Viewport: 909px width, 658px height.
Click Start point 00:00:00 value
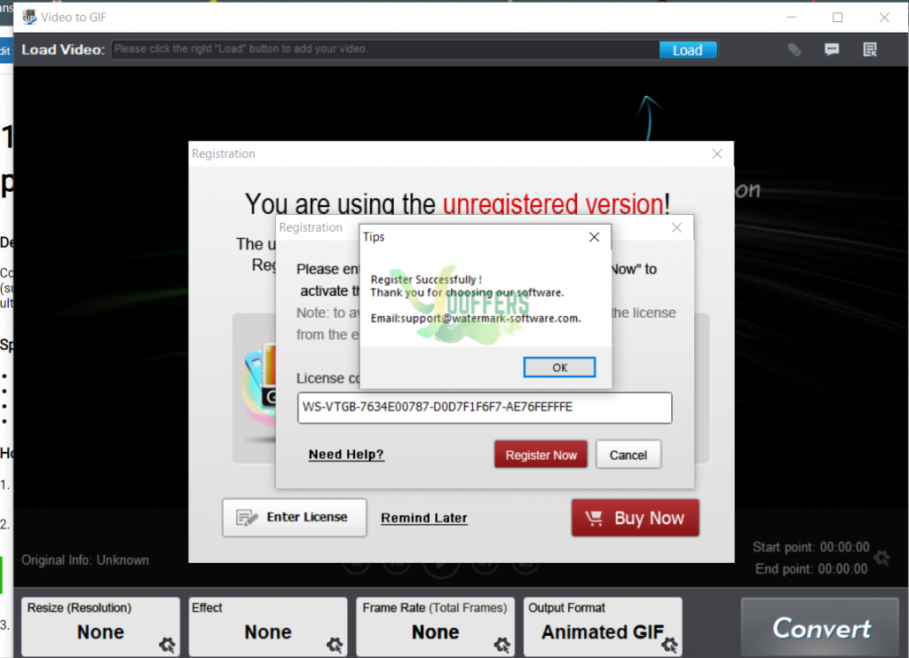(844, 547)
